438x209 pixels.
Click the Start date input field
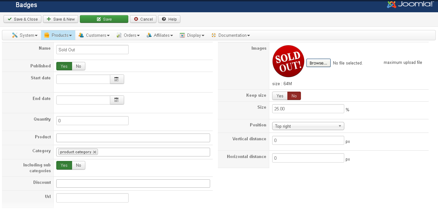click(83, 79)
